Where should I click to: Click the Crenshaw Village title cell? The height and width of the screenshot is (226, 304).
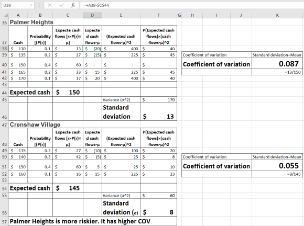(35, 125)
